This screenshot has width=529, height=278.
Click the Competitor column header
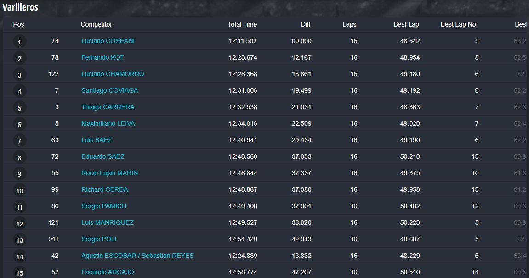point(96,25)
